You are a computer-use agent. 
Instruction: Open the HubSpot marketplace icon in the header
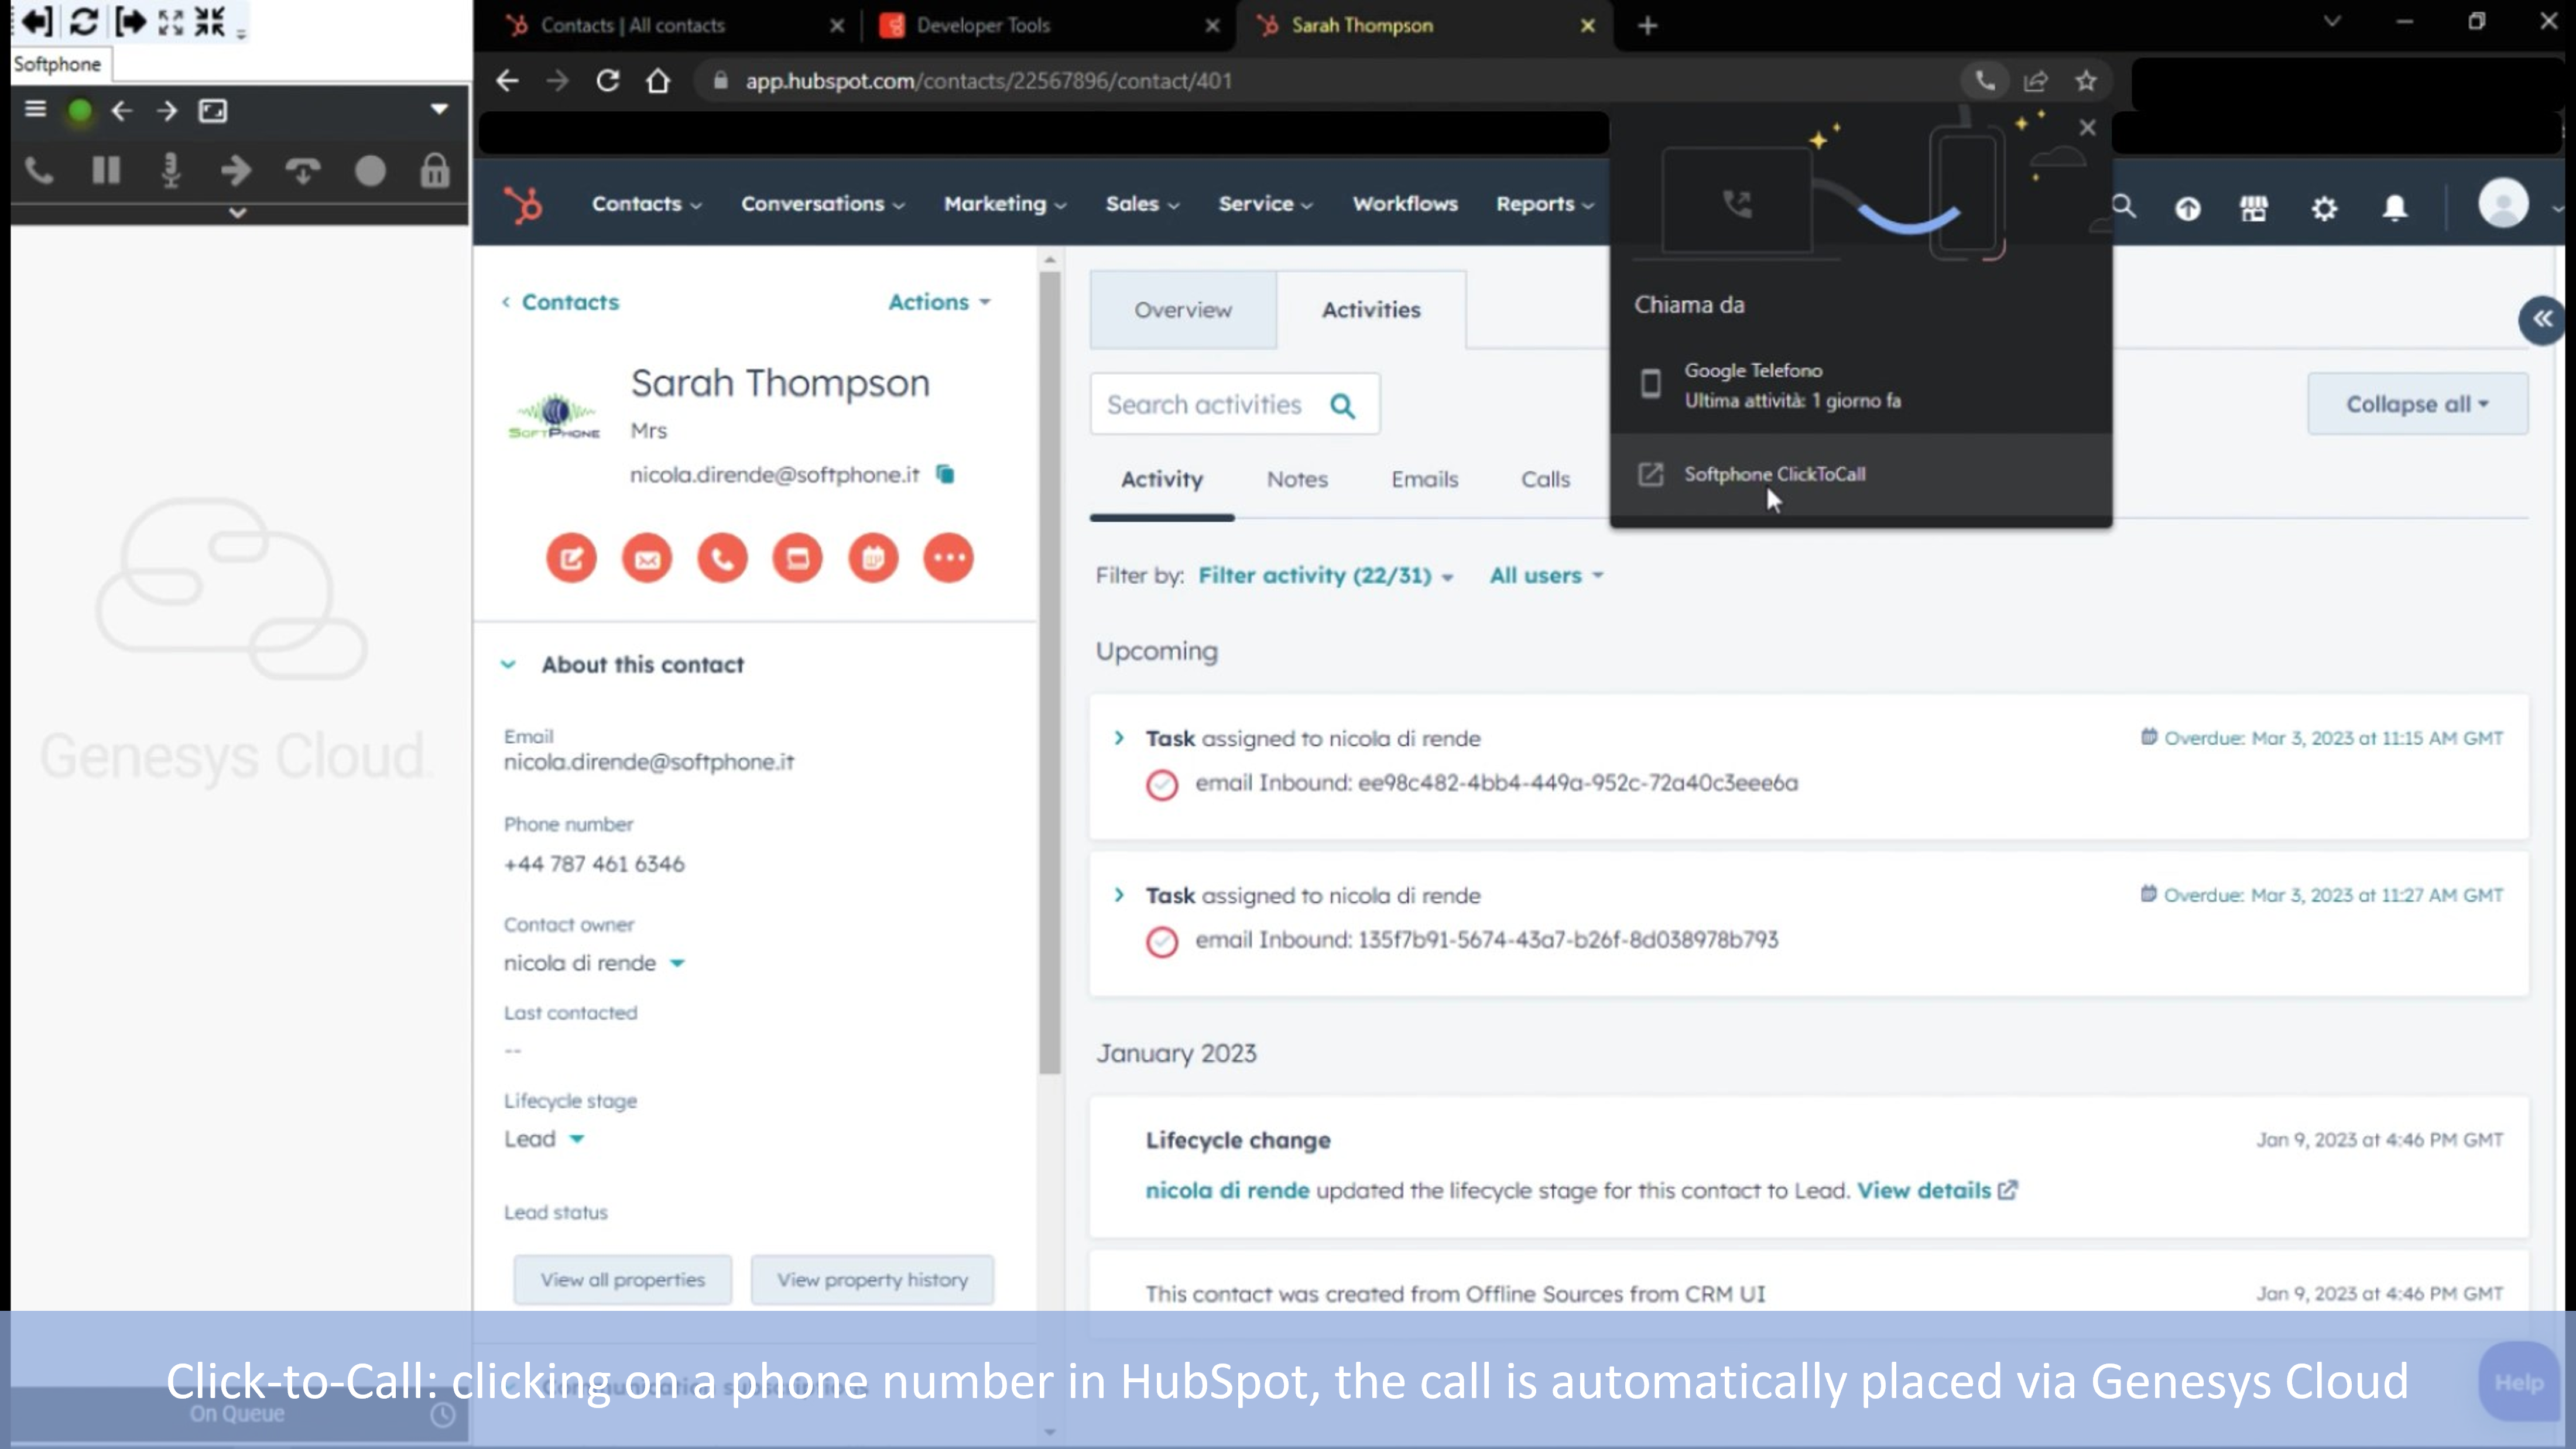coord(2253,208)
